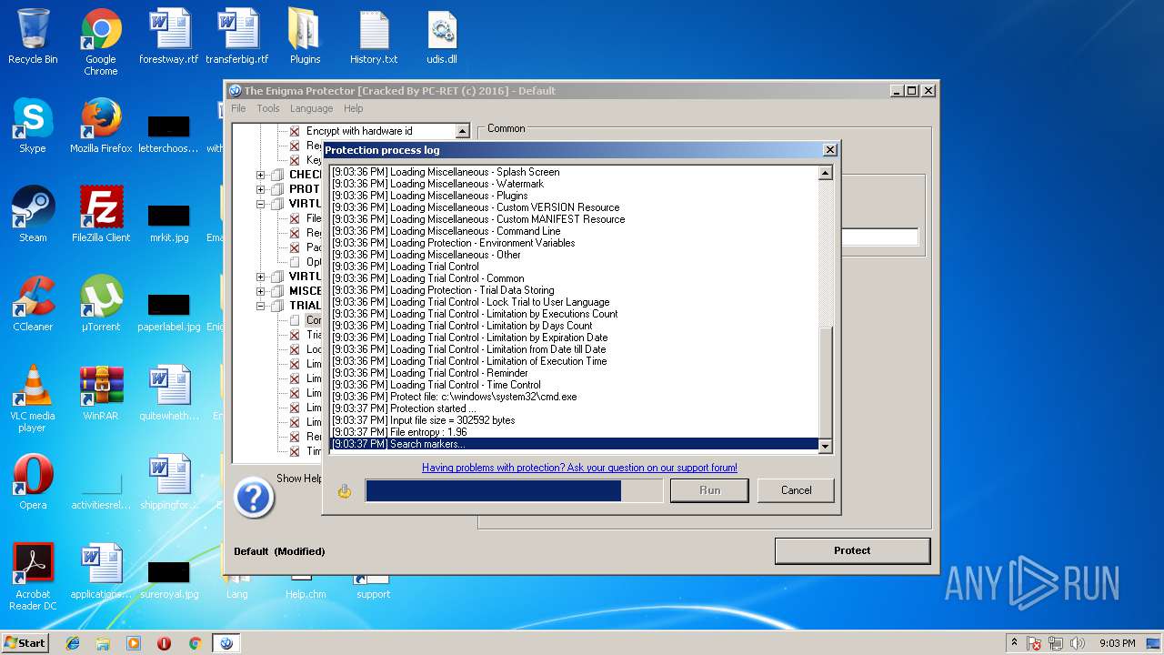Select the forestway.rtf document icon
The height and width of the screenshot is (655, 1164).
169,36
